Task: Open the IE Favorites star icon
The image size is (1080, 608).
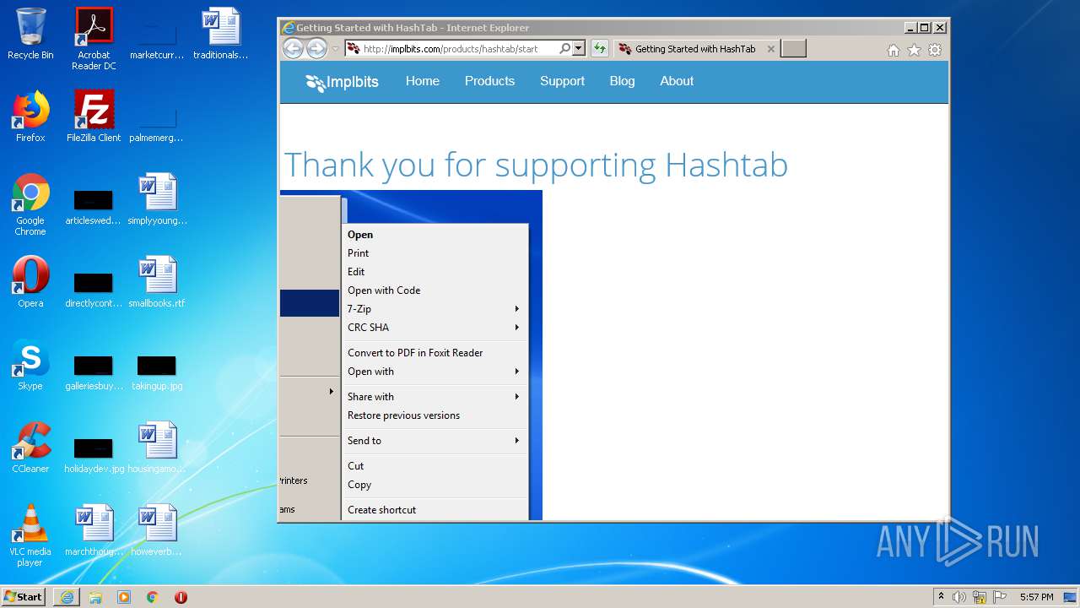Action: 914,50
